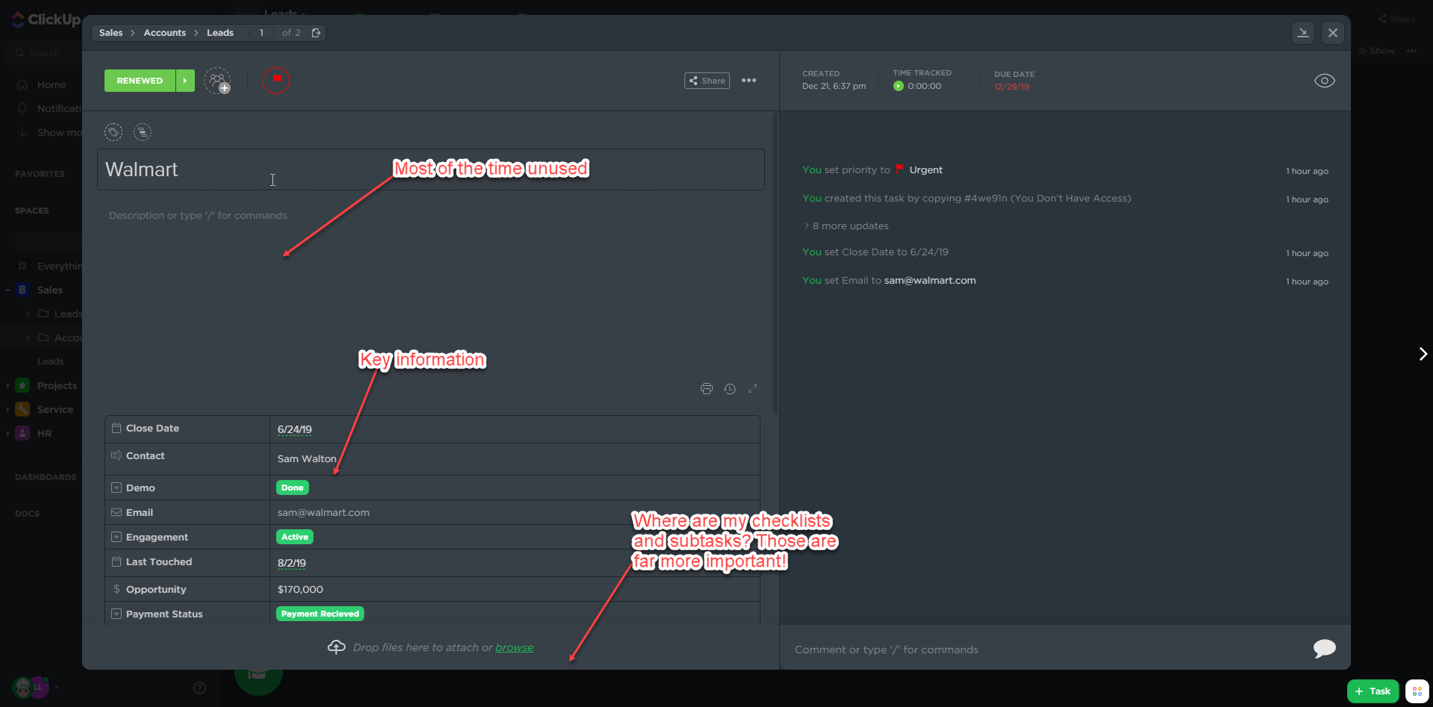Collapse the Sales space in sidebar
Screen dimensions: 1433x707
click(7, 290)
